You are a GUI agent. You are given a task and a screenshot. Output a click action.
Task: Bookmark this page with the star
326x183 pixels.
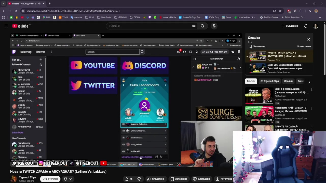point(280,11)
